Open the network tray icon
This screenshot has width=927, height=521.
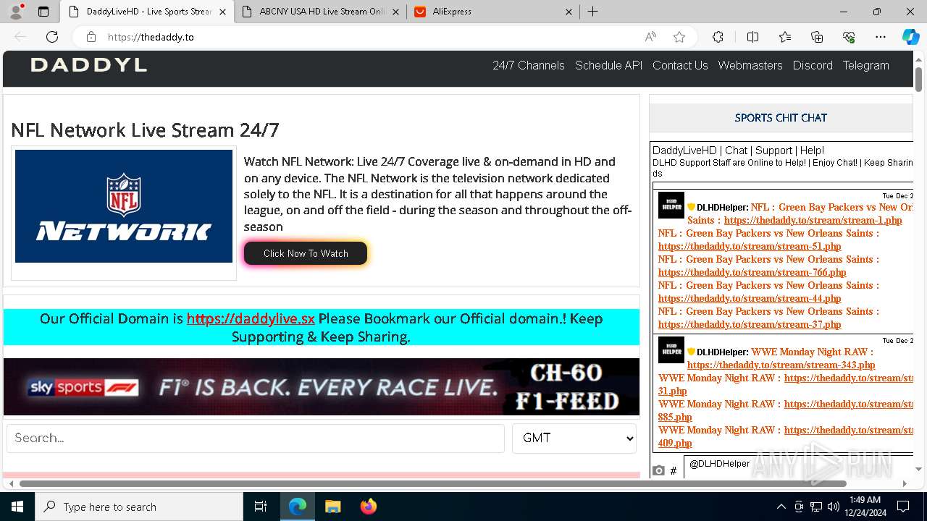click(816, 507)
